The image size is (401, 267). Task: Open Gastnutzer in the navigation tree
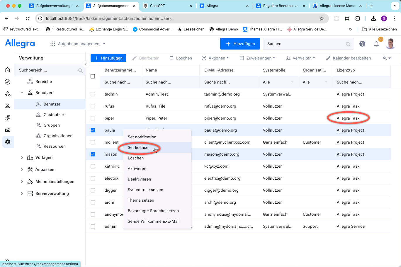pyautogui.click(x=54, y=115)
